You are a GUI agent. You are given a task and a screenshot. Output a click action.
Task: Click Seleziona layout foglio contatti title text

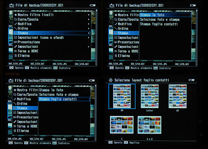click(x=142, y=80)
